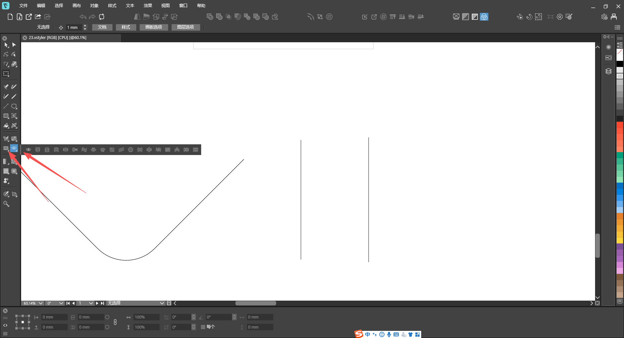This screenshot has height=338, width=624.
Task: Toggle the proportional link chain icon
Action: pos(115,322)
